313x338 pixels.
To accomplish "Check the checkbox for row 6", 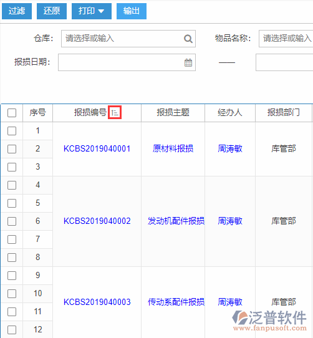I will [x=12, y=221].
